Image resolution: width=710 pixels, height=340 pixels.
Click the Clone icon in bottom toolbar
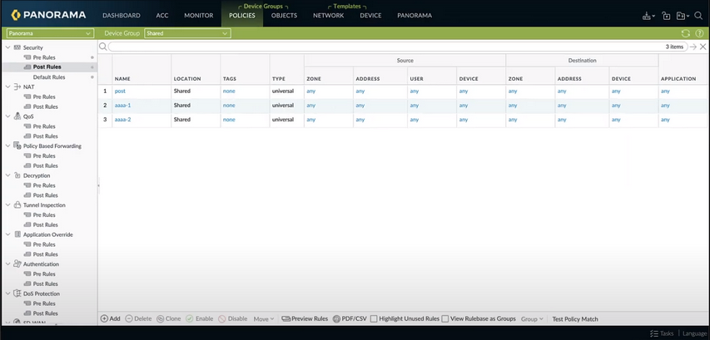coord(161,318)
